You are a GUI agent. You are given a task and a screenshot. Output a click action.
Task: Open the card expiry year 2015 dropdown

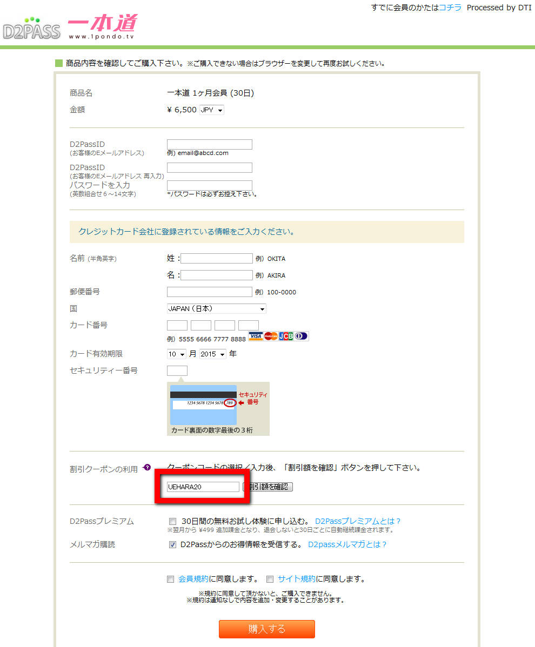click(x=212, y=354)
